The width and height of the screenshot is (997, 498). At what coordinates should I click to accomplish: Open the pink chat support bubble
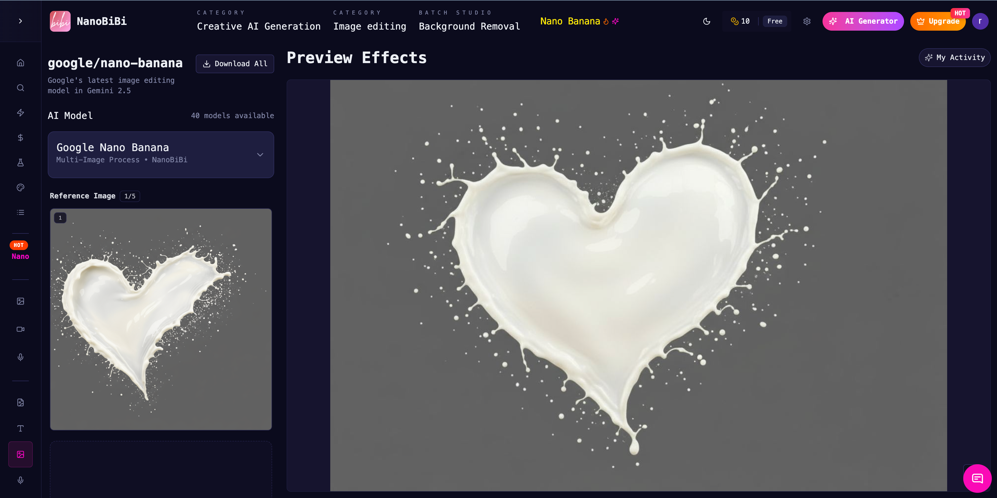(x=977, y=479)
